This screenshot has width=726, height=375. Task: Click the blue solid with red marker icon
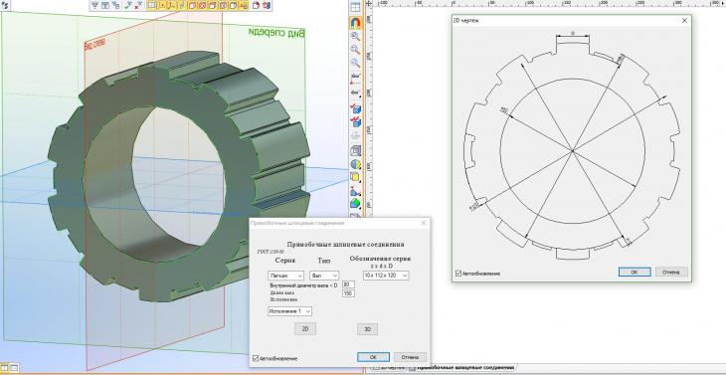tap(356, 190)
